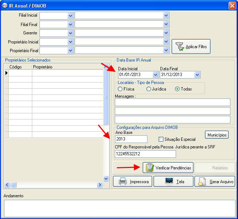Click the Gerar Arquivo folder icon
This screenshot has width=238, height=219.
(202, 182)
